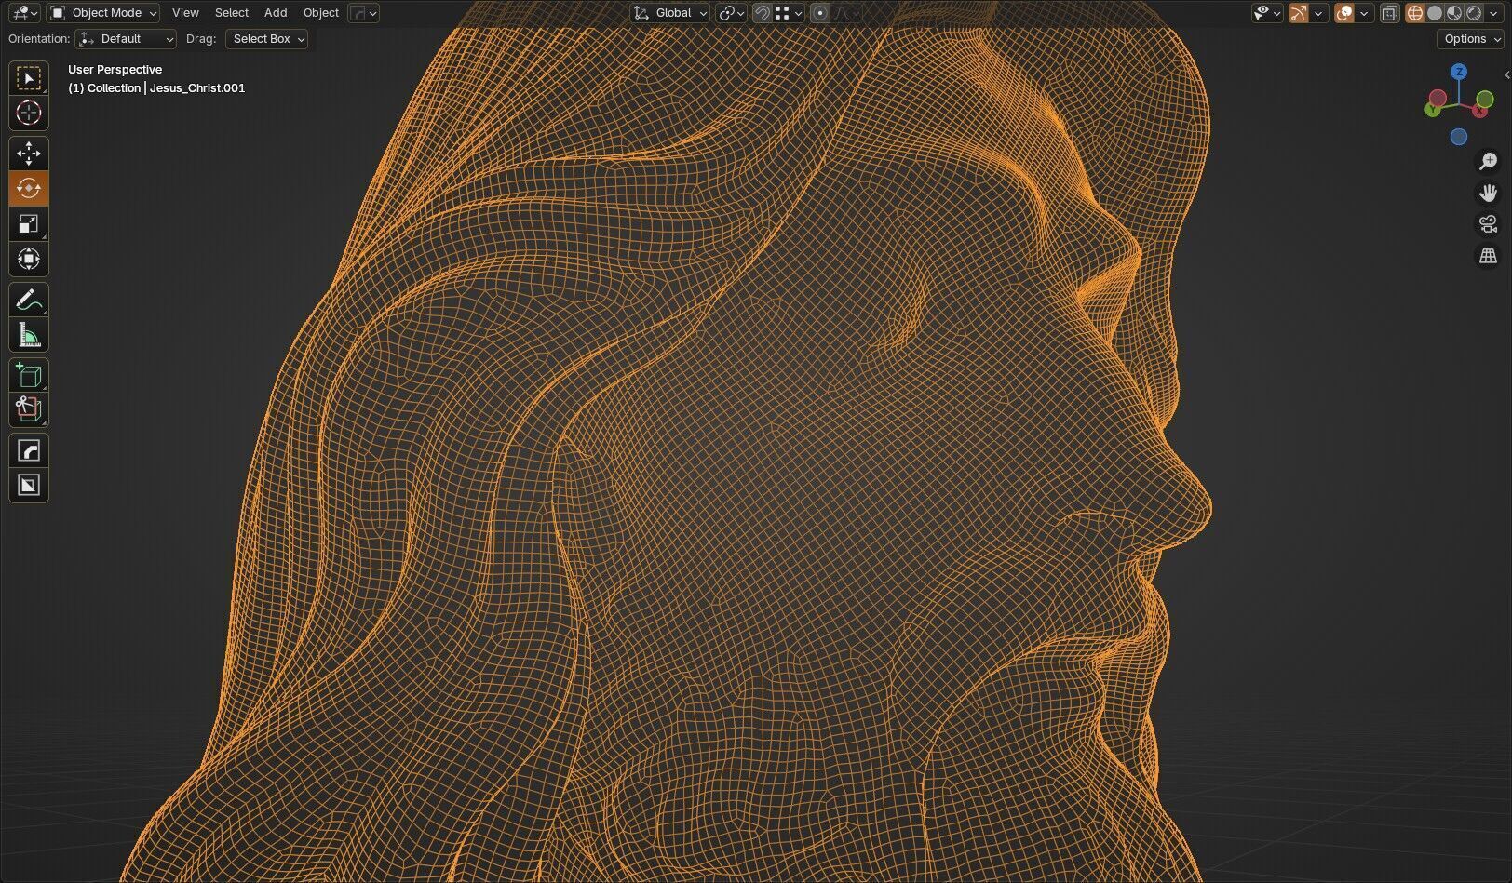Toggle proportional editing
Viewport: 1512px width, 883px height.
click(820, 13)
